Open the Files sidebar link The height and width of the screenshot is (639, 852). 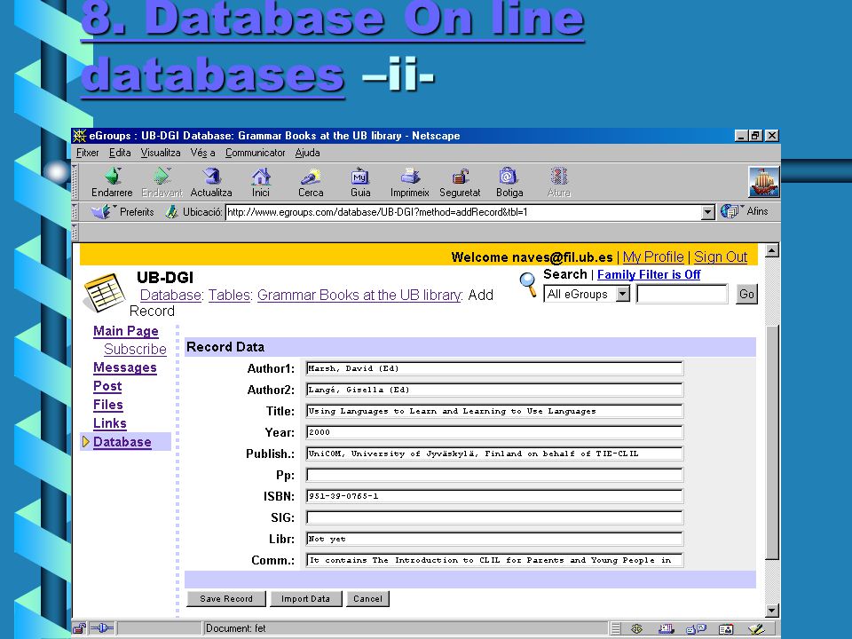tap(108, 405)
